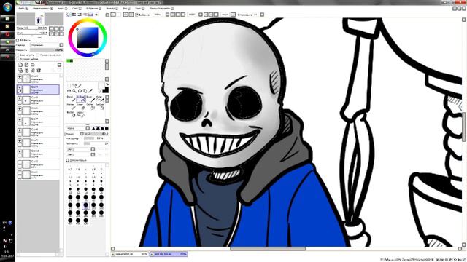Select the Brush tool
The image size is (467, 262).
point(90,99)
